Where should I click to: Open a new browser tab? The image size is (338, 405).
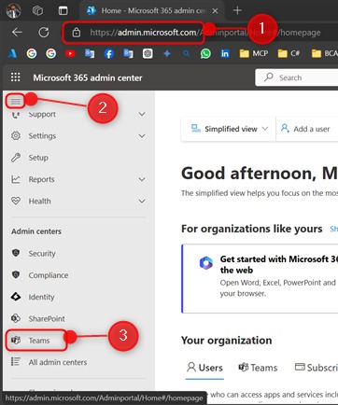(x=237, y=10)
